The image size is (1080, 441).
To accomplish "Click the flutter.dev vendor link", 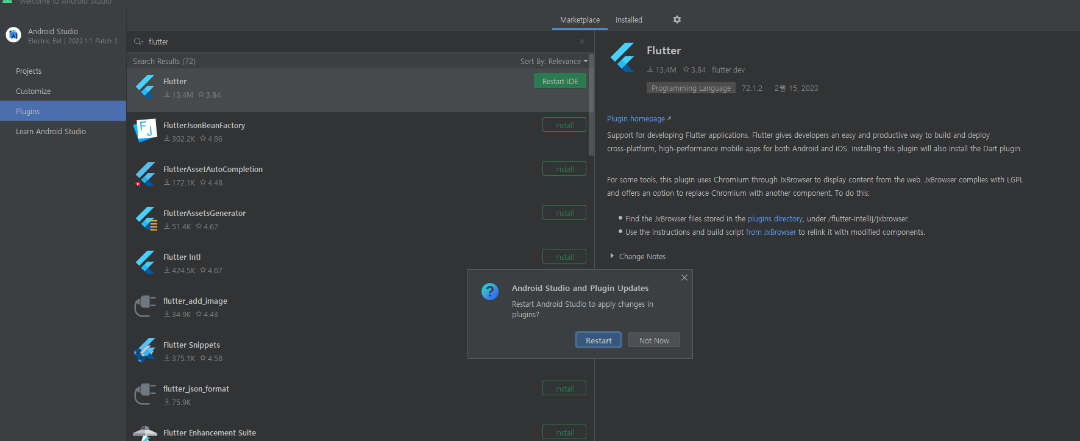I will [x=728, y=70].
